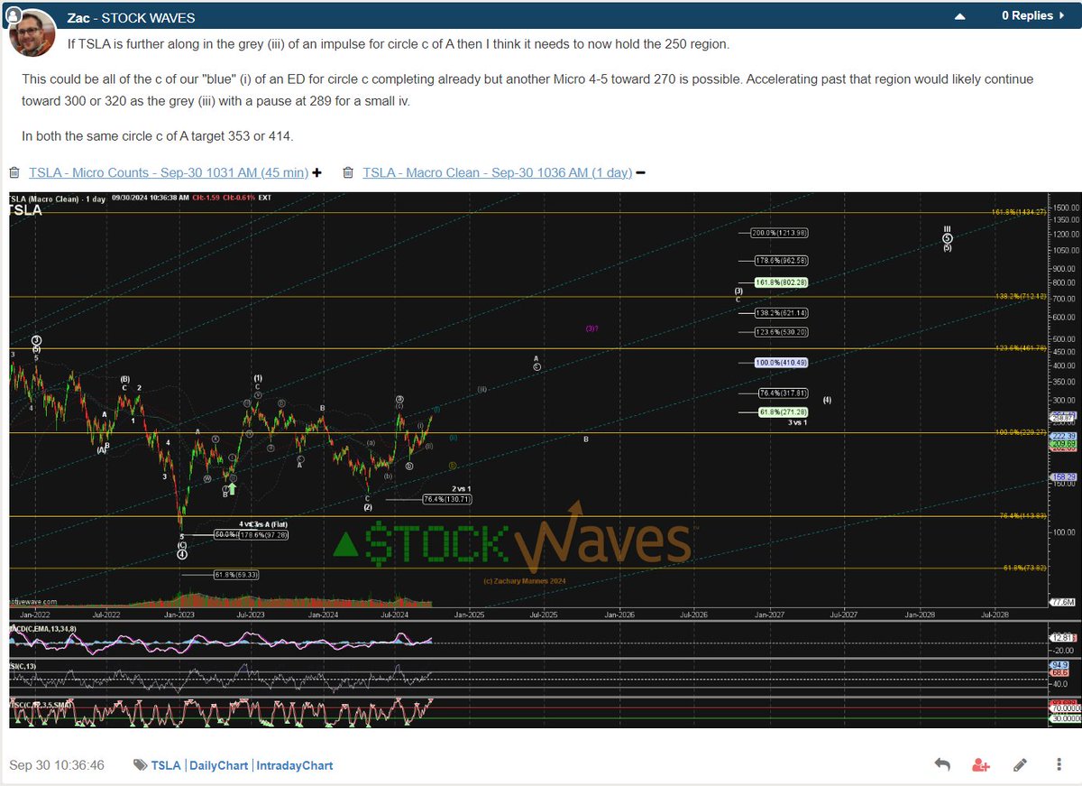This screenshot has height=786, width=1082.
Task: Edit the comment with the pencil icon
Action: (x=1019, y=763)
